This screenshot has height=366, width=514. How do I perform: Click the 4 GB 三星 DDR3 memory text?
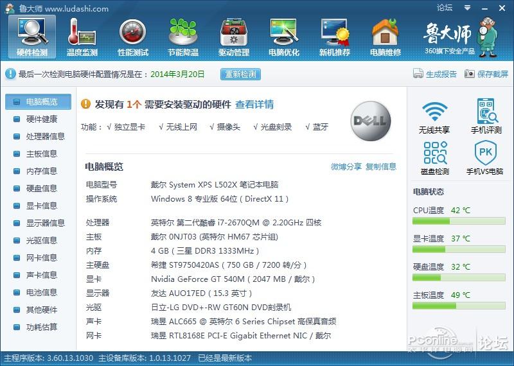[x=205, y=251]
